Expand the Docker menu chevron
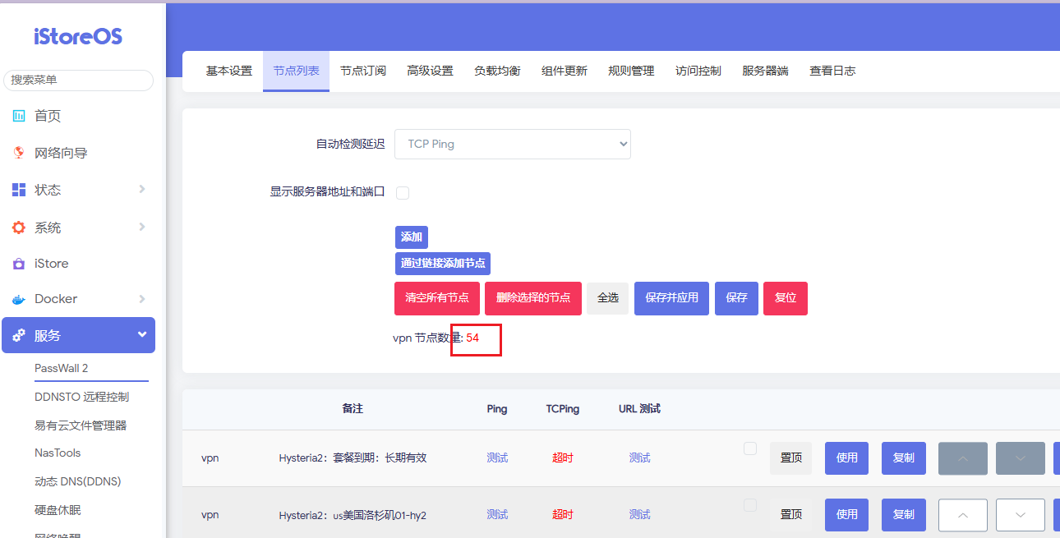The height and width of the screenshot is (538, 1060). [142, 299]
